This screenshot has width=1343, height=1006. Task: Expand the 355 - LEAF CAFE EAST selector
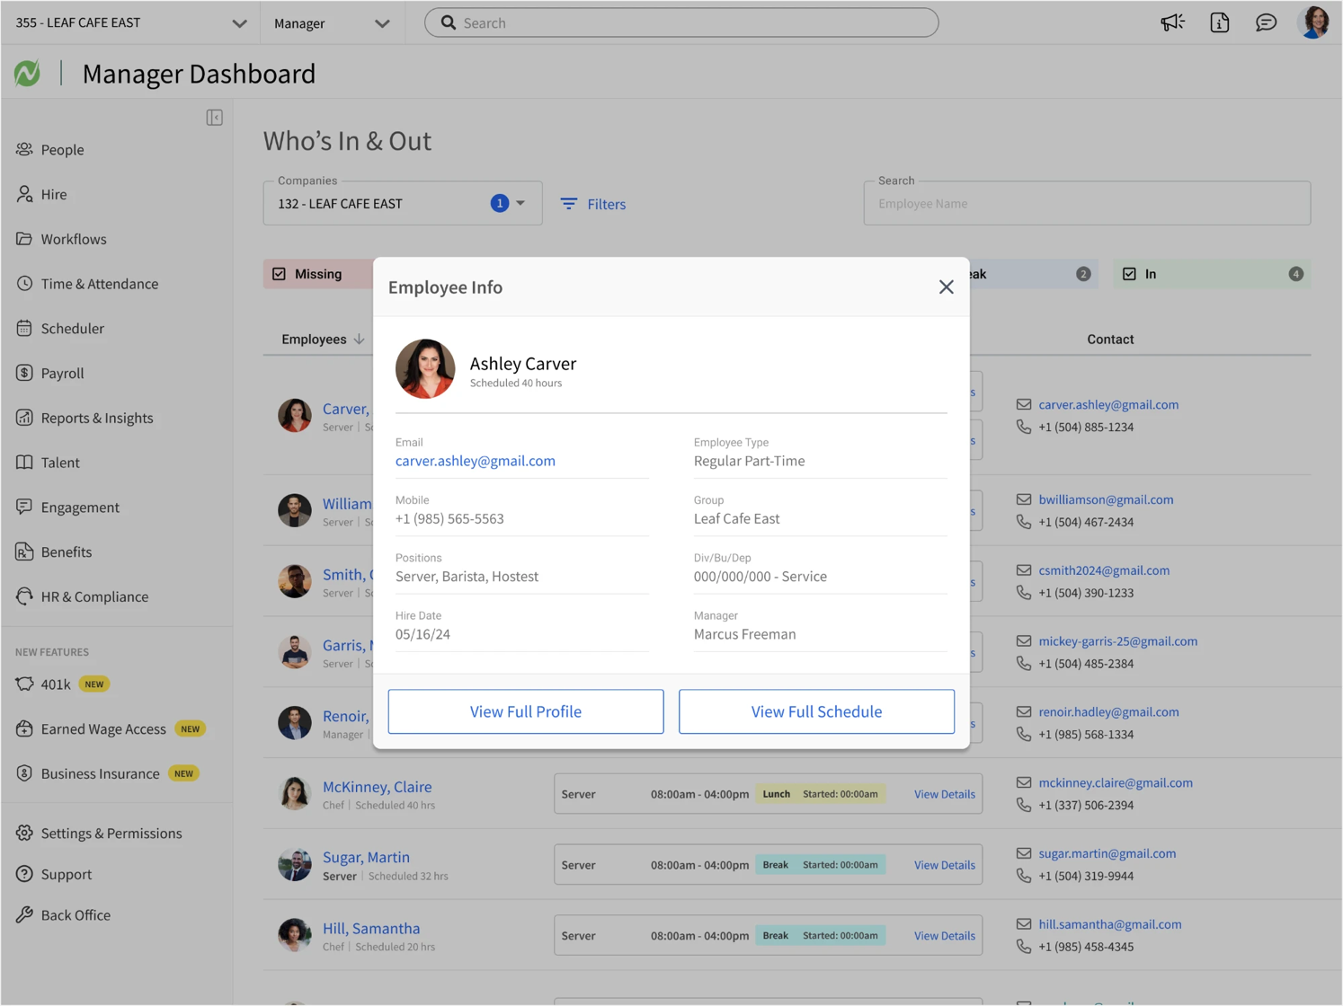[131, 22]
